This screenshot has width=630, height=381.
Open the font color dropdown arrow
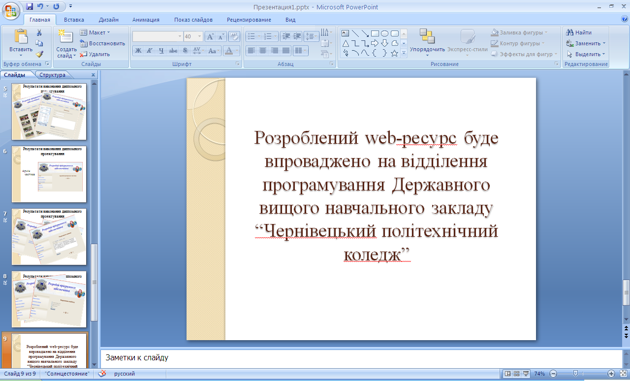click(x=237, y=50)
